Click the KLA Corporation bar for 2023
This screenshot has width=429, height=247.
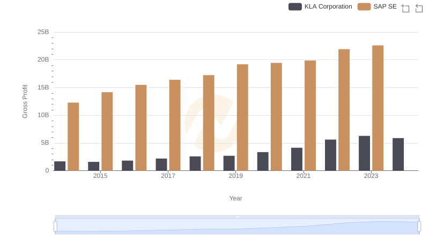(x=364, y=153)
